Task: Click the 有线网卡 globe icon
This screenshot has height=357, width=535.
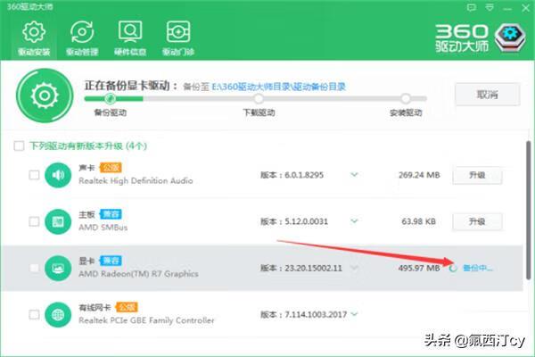Action: tap(57, 314)
